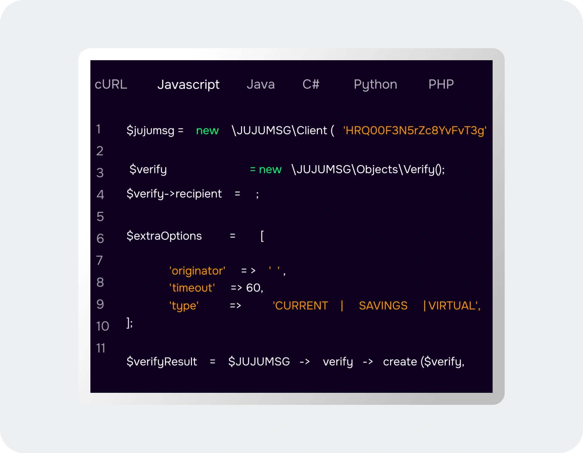Click line number 1 in the gutter

coord(99,129)
